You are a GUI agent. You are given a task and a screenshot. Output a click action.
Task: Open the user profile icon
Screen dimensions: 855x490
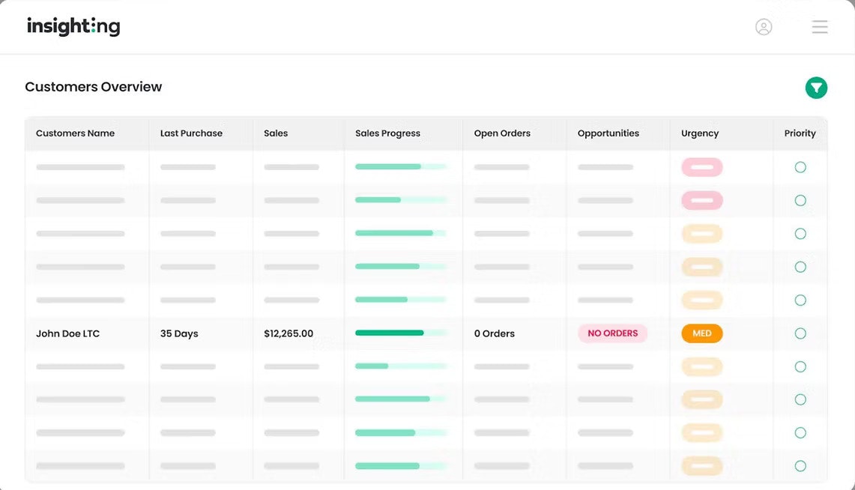coord(764,27)
